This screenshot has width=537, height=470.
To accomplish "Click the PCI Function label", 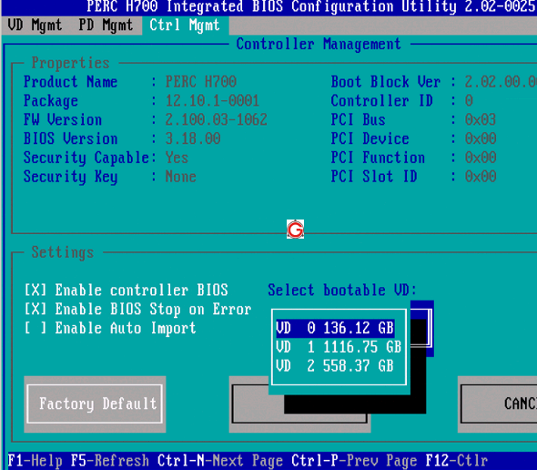I will [378, 158].
